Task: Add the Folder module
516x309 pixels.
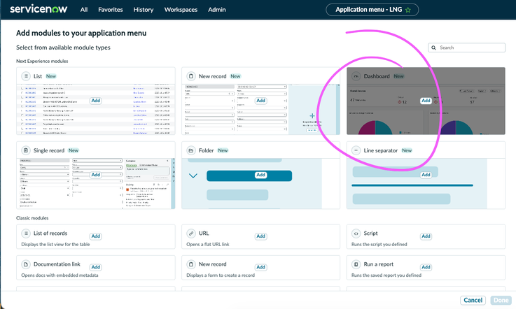Action: point(261,175)
